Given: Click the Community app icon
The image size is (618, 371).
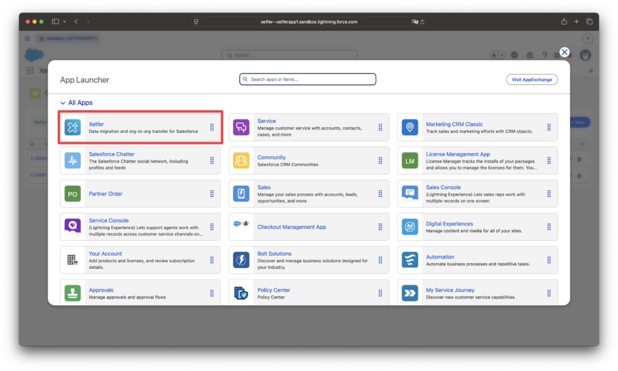Looking at the screenshot, I should click(x=241, y=160).
